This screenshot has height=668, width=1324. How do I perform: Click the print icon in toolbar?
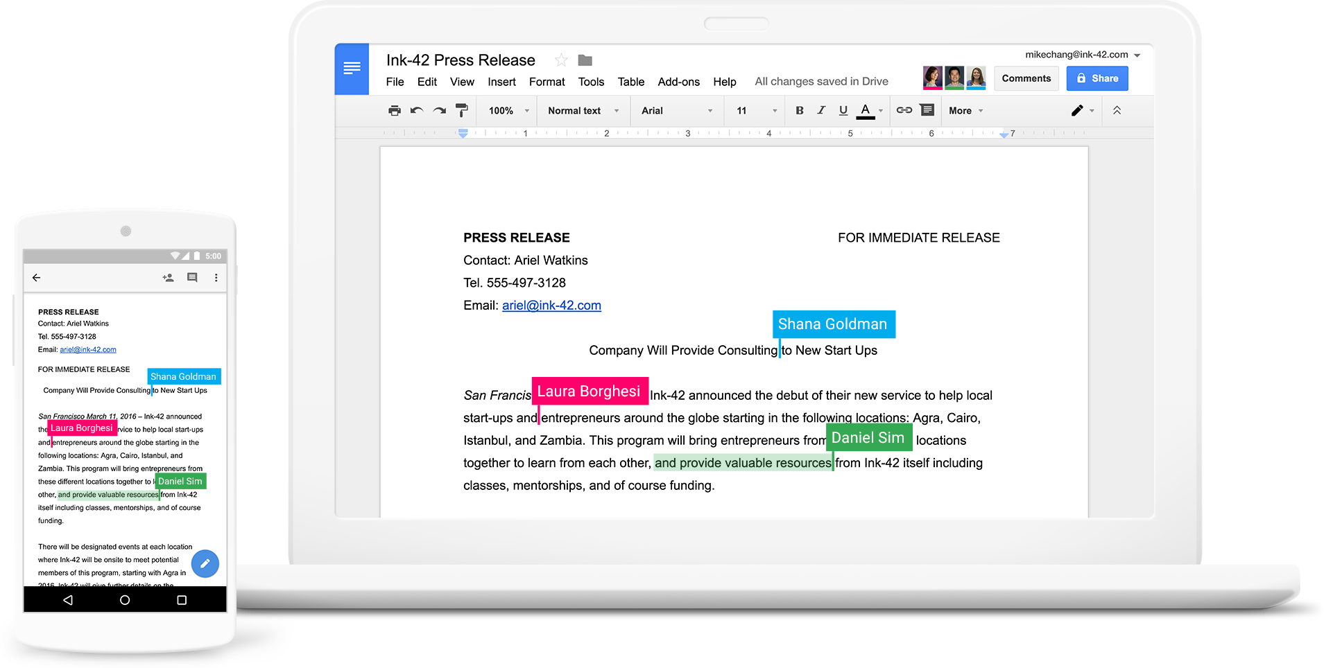395,111
